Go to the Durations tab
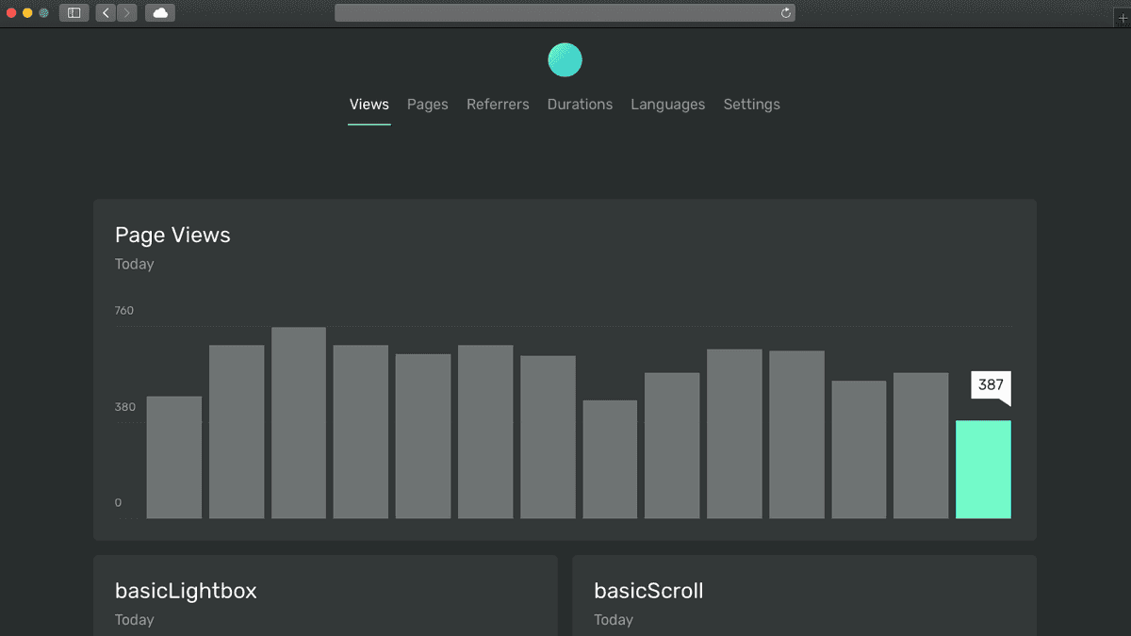The image size is (1131, 636). click(x=580, y=105)
